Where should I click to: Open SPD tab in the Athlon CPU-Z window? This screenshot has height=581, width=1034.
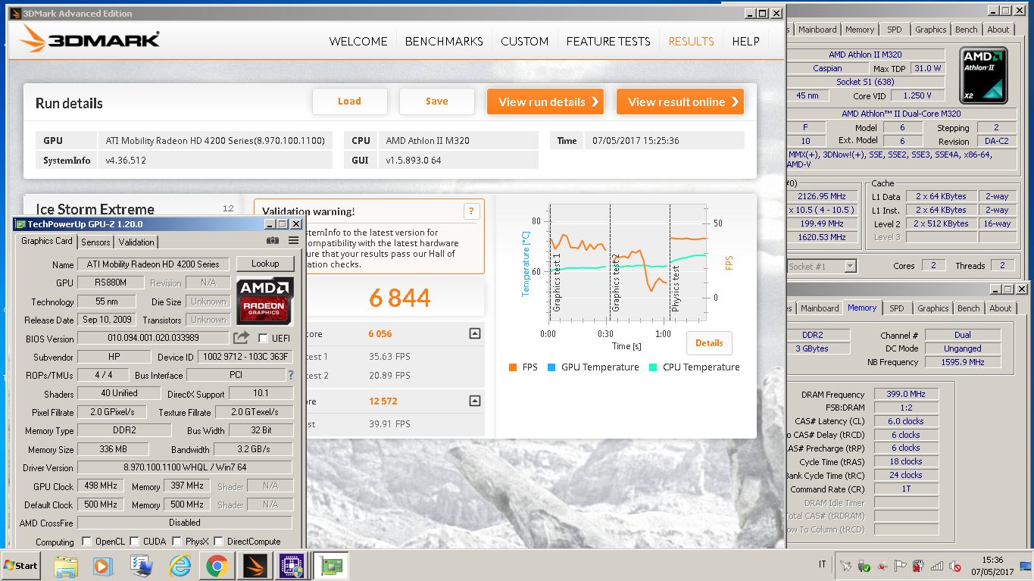coord(895,30)
